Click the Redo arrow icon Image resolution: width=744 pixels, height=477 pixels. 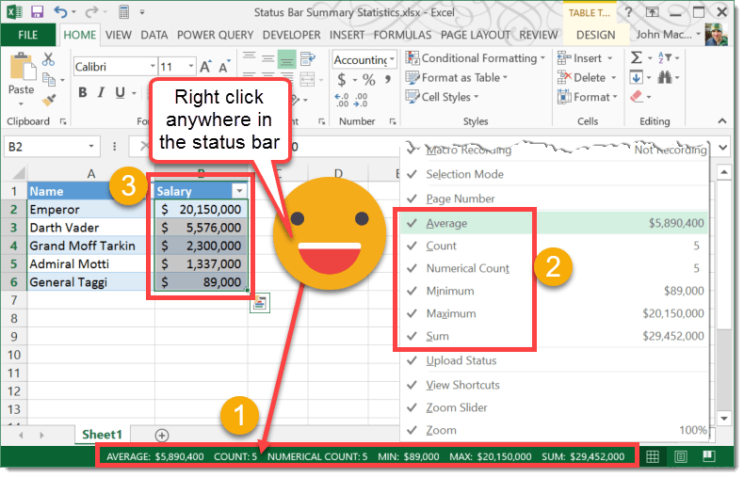(91, 12)
